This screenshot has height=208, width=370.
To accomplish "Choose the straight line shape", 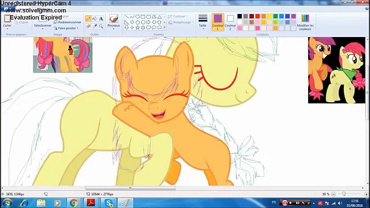I will (127, 17).
